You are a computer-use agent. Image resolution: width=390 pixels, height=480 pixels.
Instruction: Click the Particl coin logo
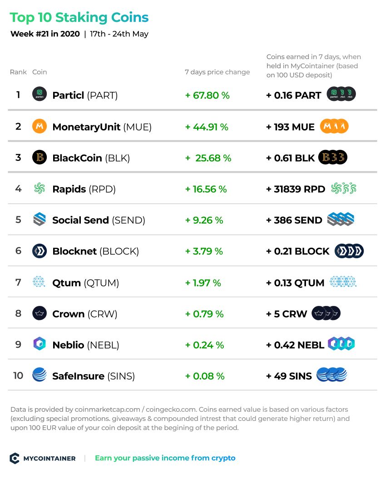point(39,94)
